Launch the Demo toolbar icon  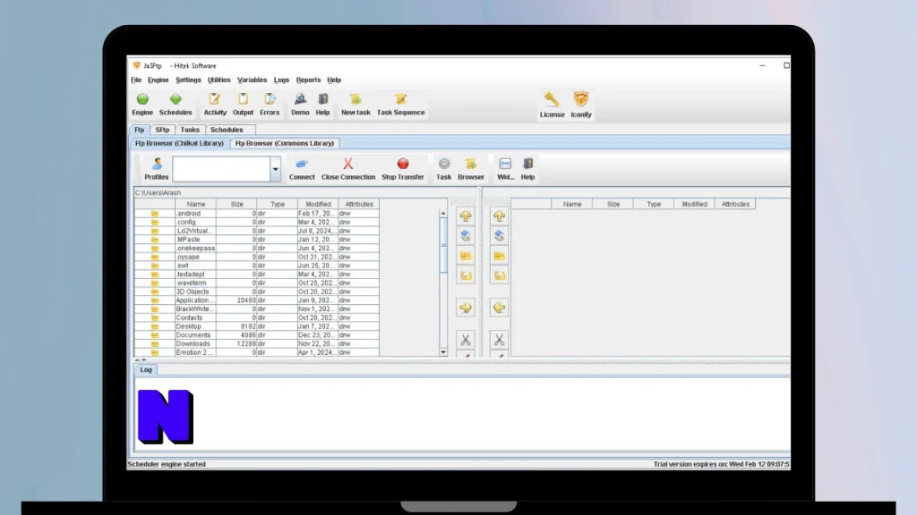[x=300, y=99]
